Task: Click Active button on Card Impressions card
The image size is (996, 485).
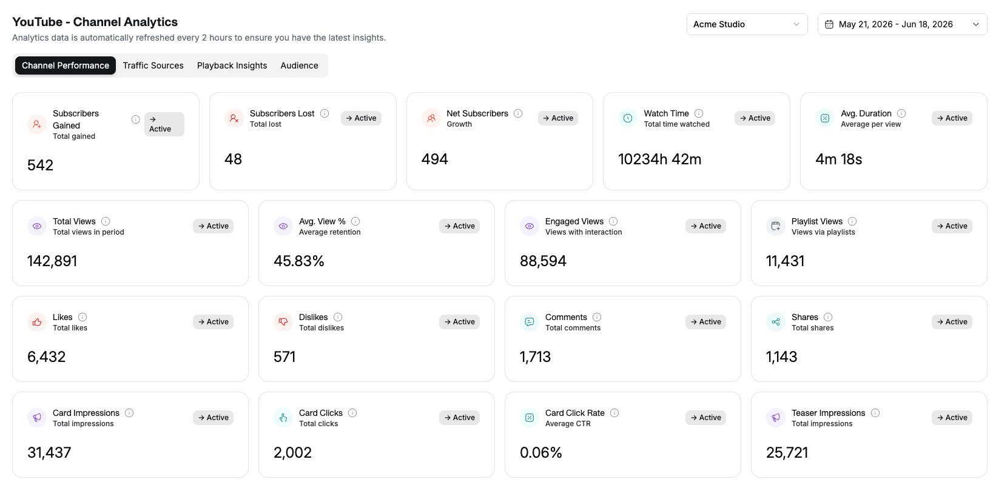Action: (x=213, y=418)
